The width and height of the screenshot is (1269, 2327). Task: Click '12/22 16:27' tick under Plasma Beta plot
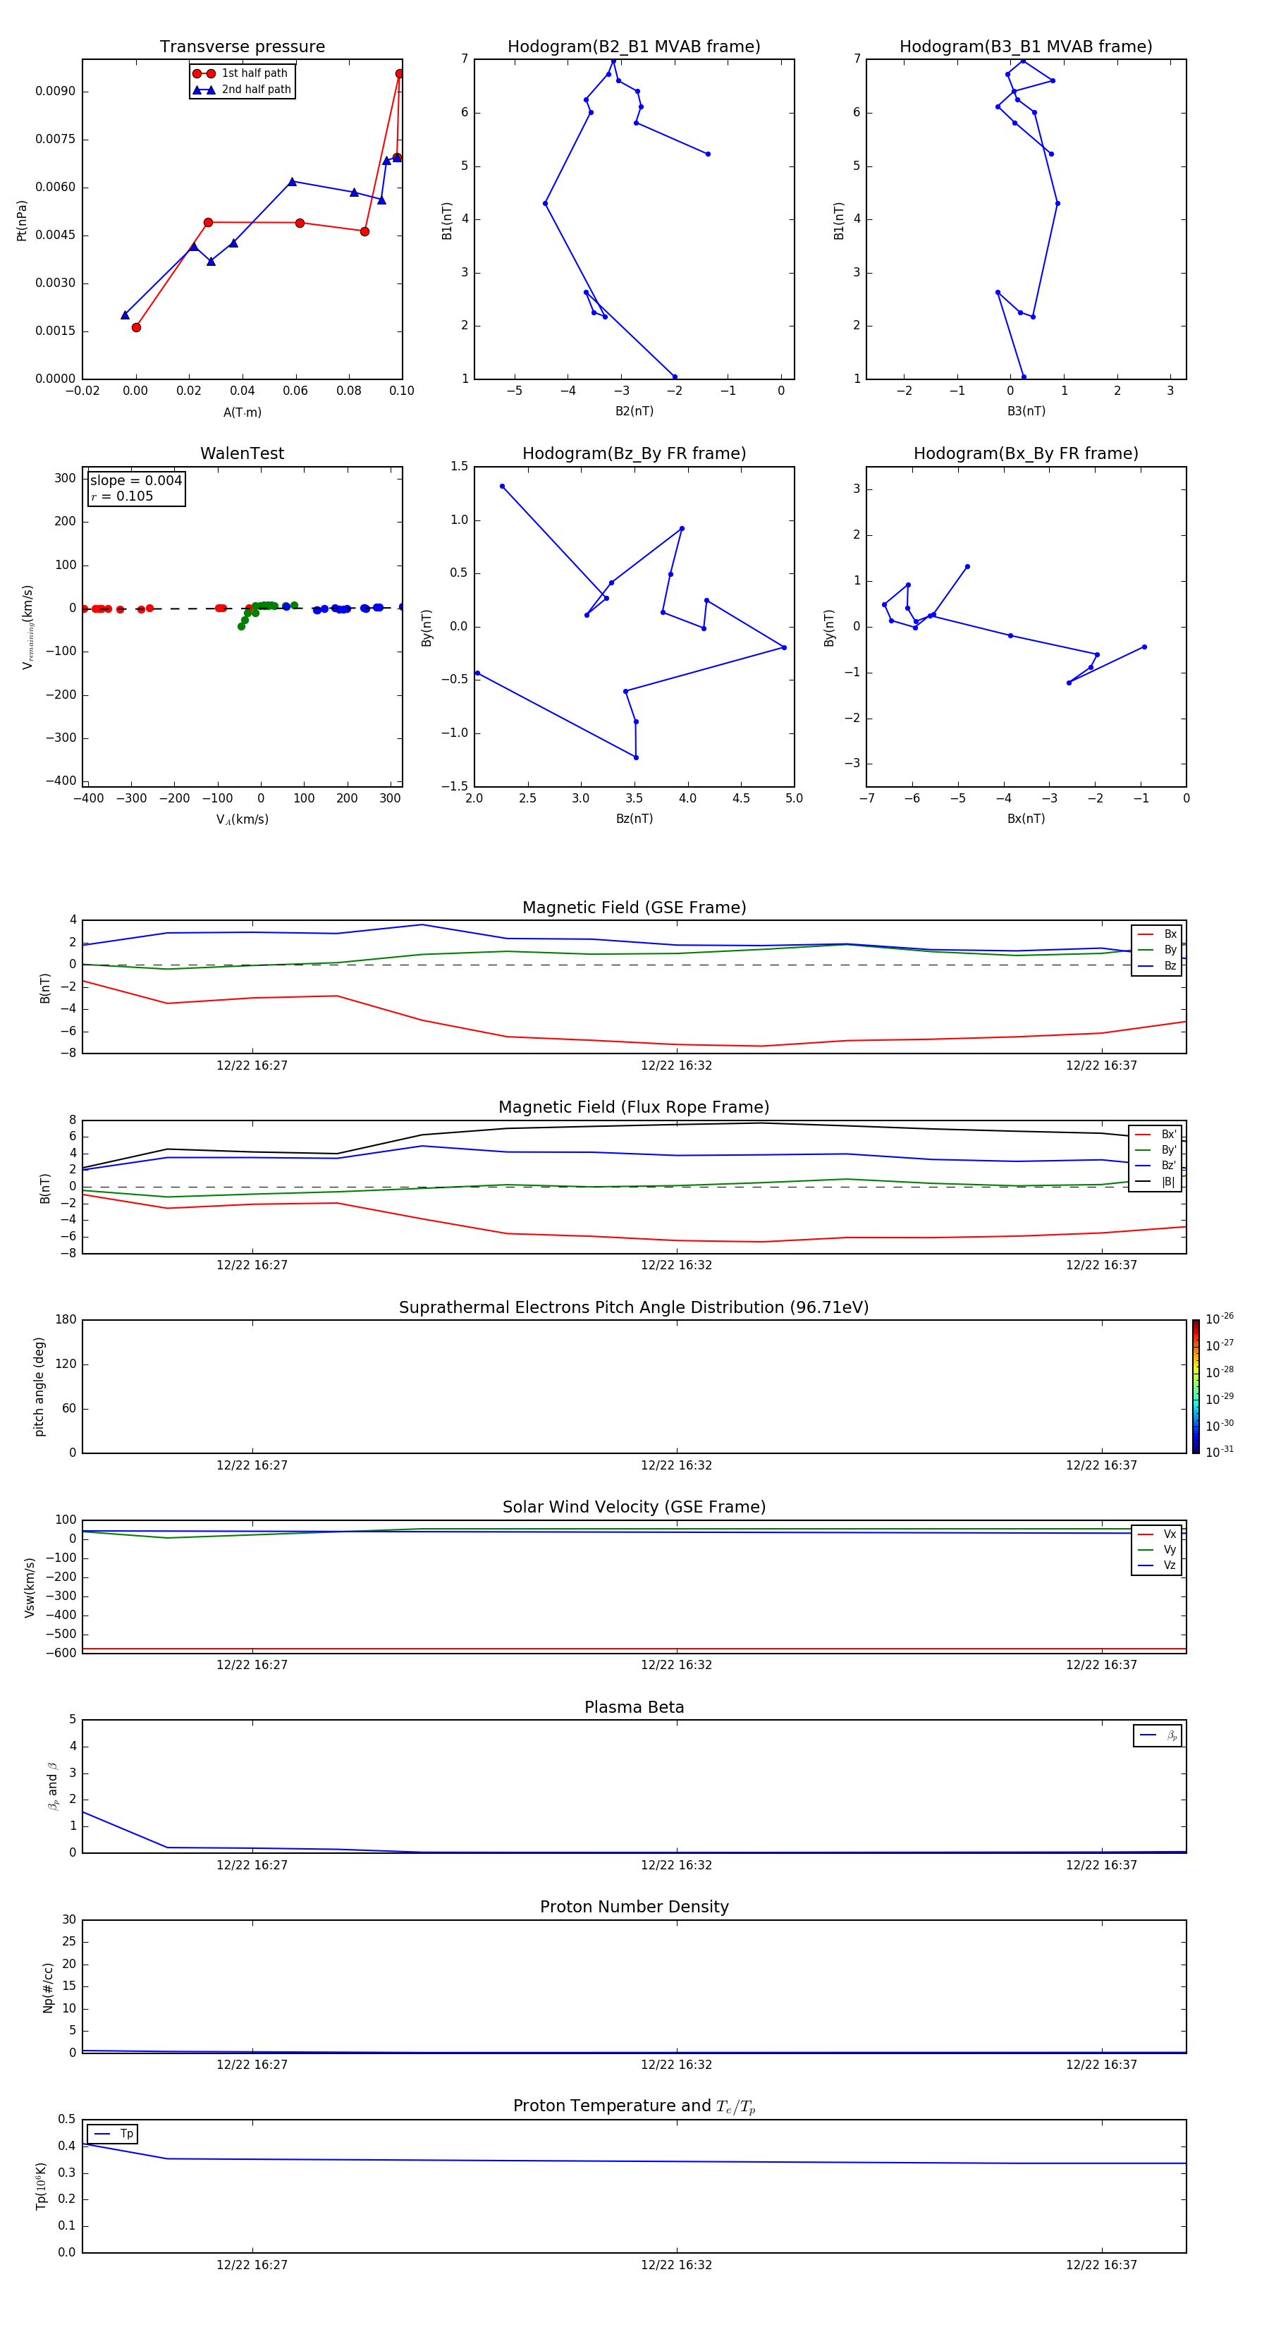coord(252,1865)
